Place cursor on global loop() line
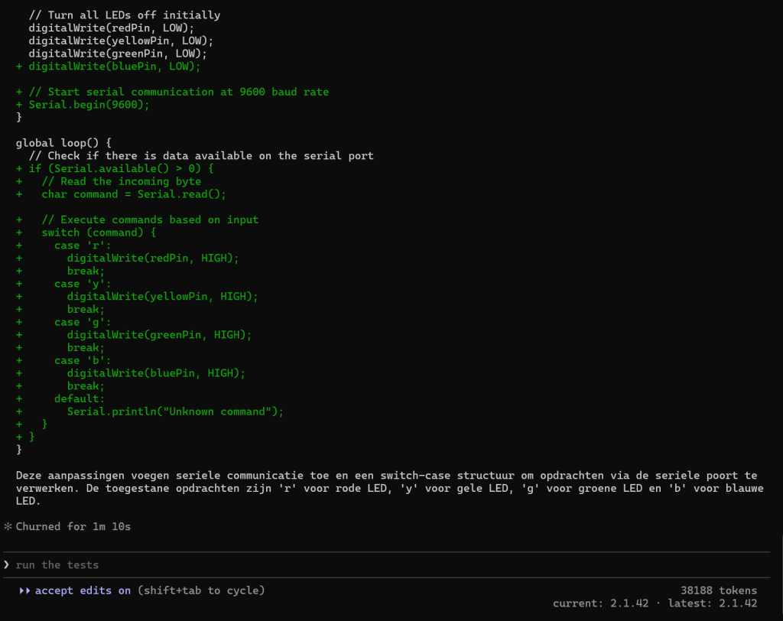Image resolution: width=783 pixels, height=621 pixels. click(63, 143)
